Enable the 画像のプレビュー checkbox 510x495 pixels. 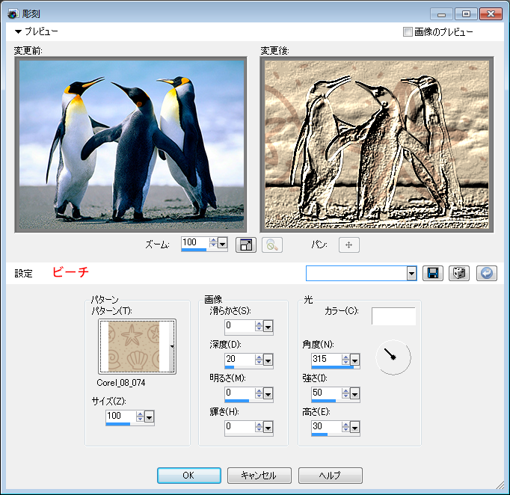click(408, 32)
